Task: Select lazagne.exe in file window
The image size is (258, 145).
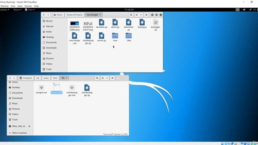Action: [41, 89]
